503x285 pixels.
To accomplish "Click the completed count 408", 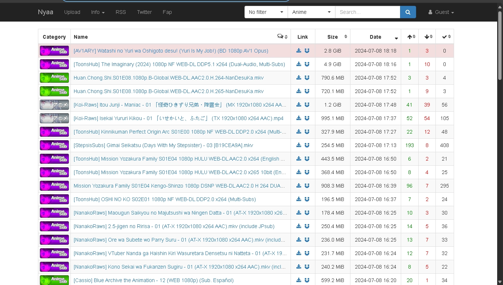I will pos(445,145).
